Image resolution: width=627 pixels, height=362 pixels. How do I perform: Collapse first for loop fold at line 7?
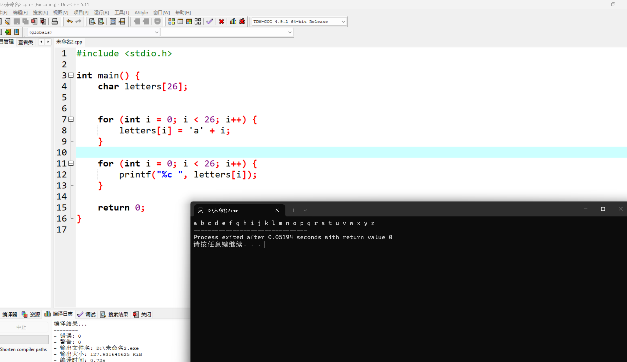(71, 119)
